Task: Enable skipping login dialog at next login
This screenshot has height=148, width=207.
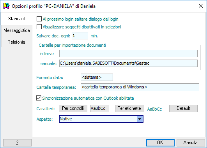Action: 39,19
